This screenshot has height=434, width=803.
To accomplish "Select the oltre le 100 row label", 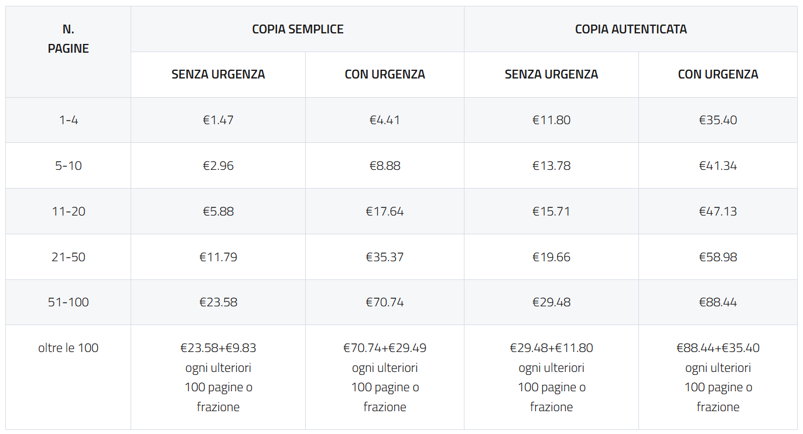I will (x=68, y=348).
